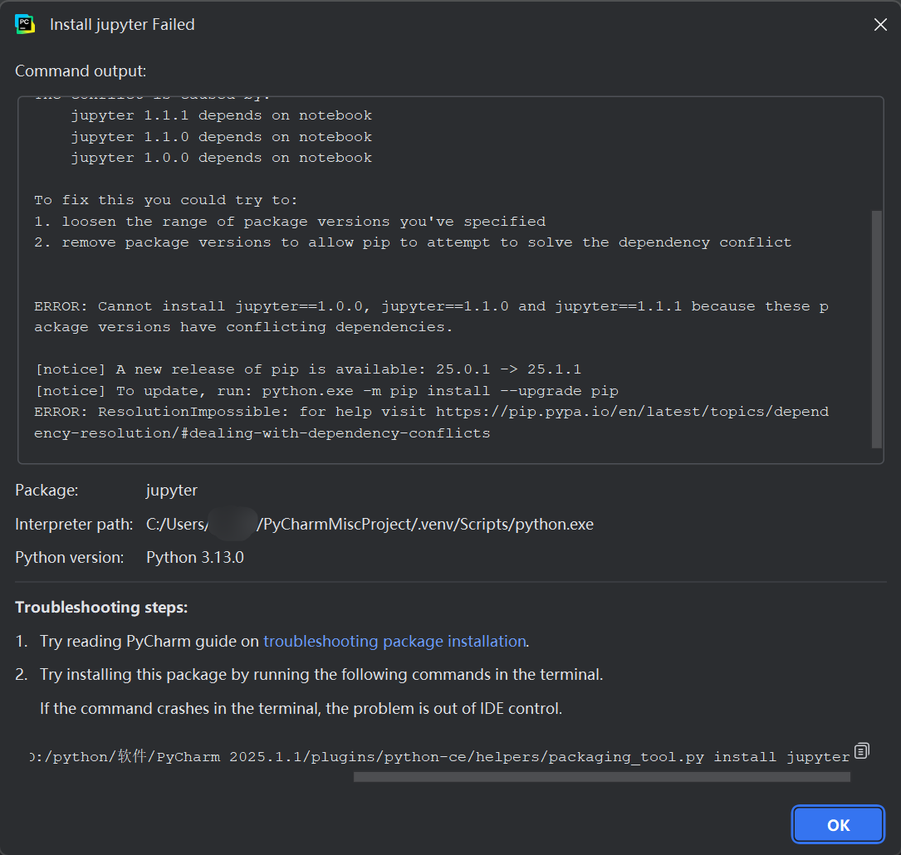Click the packaging_tool.py install jupyter command text

point(439,757)
